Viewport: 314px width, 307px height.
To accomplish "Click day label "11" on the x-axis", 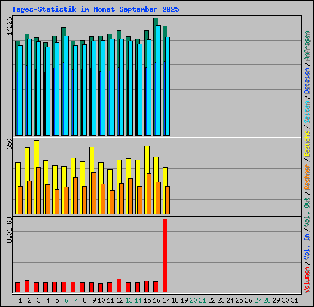I will 110,300.
